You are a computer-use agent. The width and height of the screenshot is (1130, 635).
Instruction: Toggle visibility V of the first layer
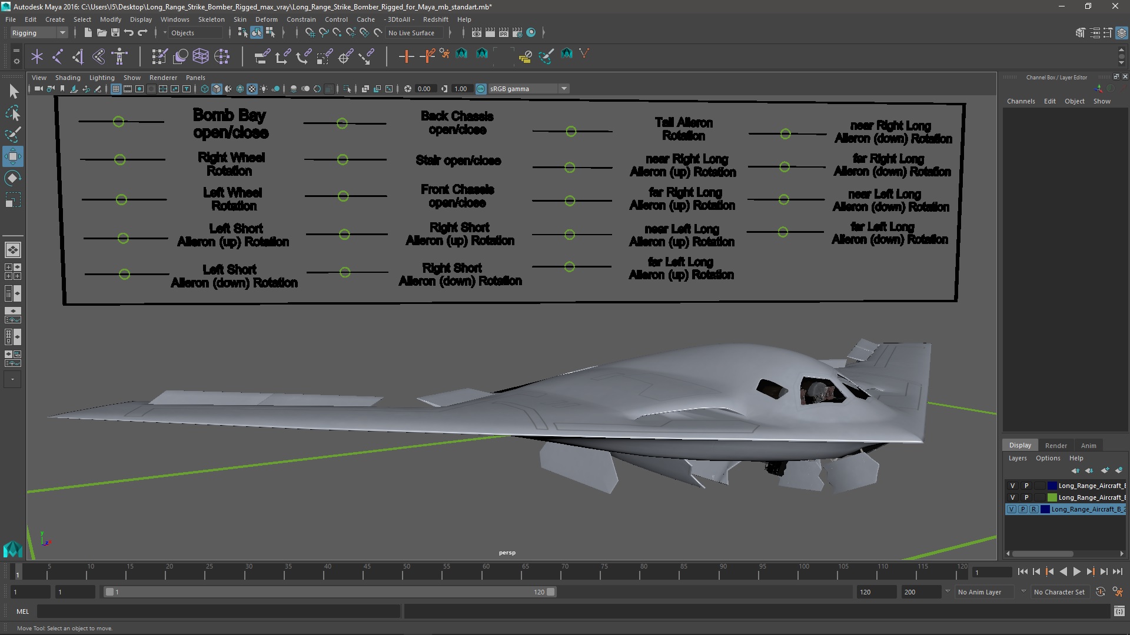(1012, 486)
